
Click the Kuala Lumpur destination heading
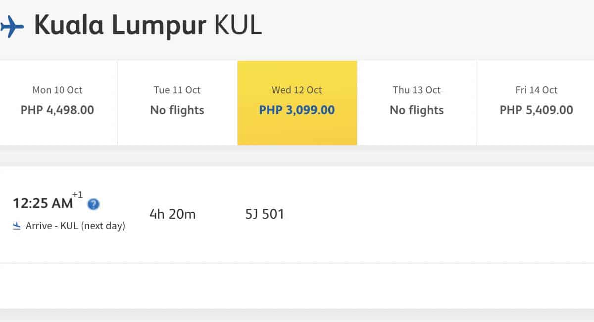120,26
